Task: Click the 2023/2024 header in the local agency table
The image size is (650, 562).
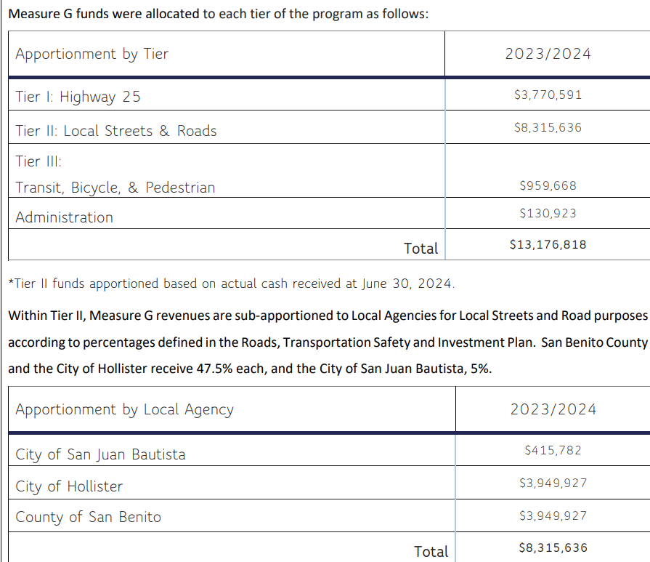Action: (553, 409)
